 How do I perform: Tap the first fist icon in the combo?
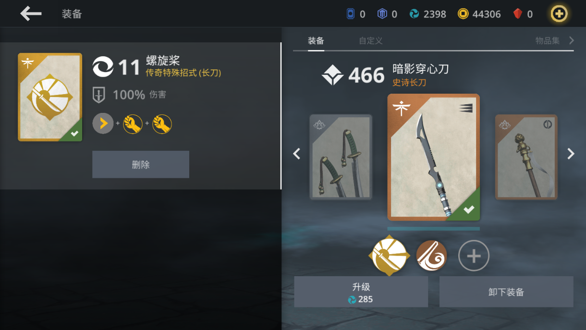point(133,124)
